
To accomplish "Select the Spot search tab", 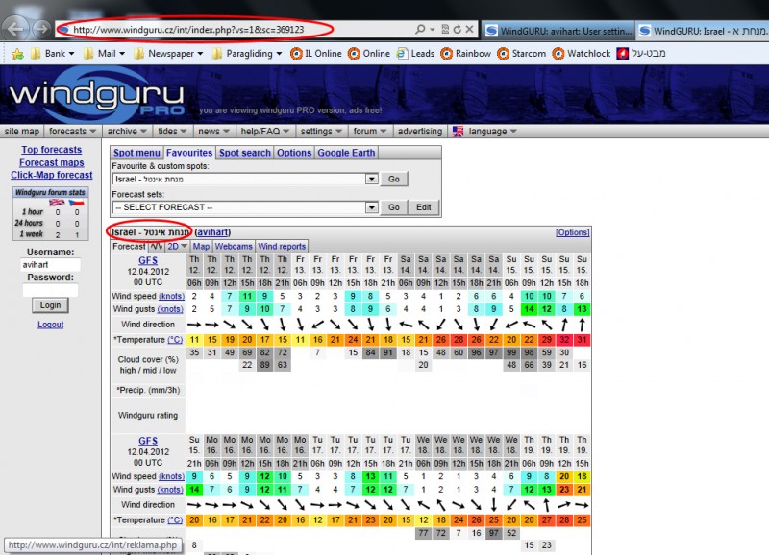I will (x=245, y=153).
